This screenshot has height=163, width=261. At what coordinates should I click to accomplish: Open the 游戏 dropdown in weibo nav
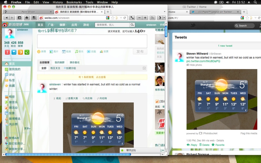pyautogui.click(x=86, y=25)
